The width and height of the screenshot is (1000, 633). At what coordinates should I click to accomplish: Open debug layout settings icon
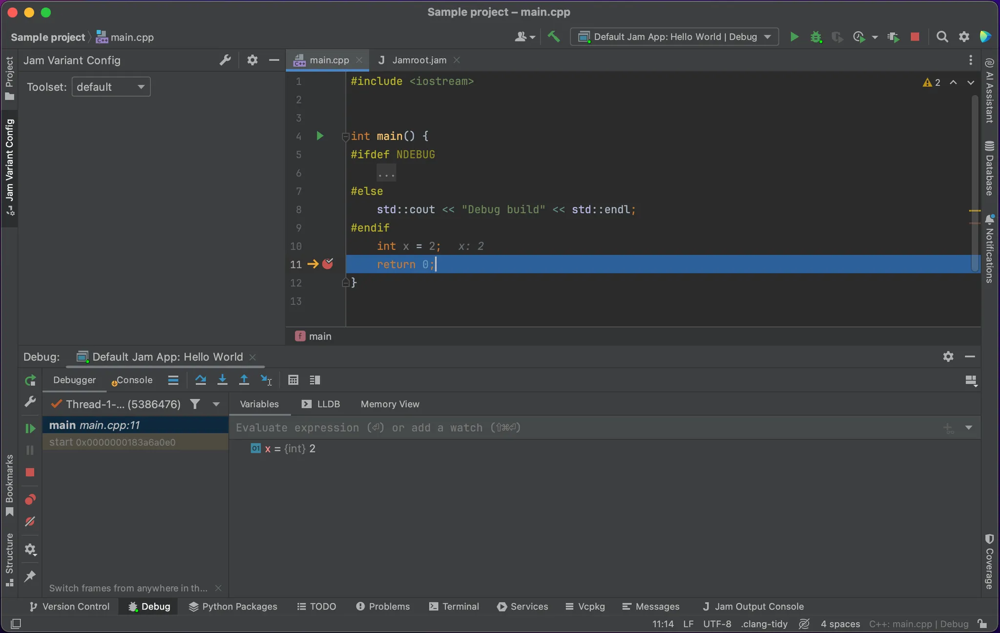pos(971,381)
